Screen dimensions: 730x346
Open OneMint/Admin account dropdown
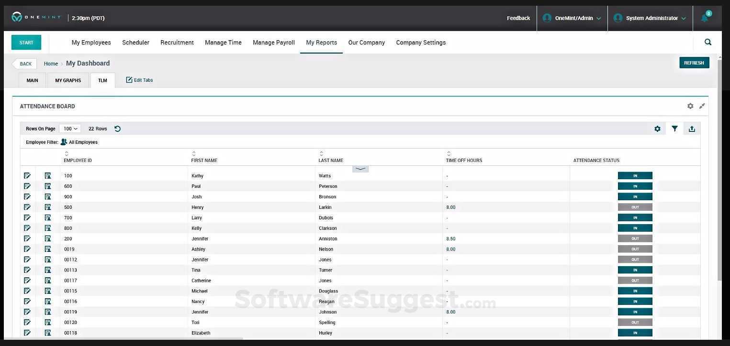(x=572, y=18)
